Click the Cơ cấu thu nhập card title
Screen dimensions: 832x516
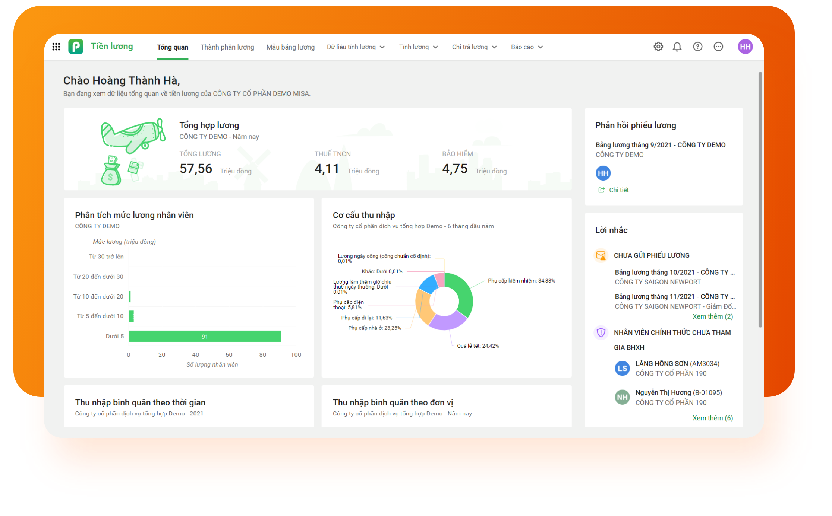pyautogui.click(x=363, y=215)
